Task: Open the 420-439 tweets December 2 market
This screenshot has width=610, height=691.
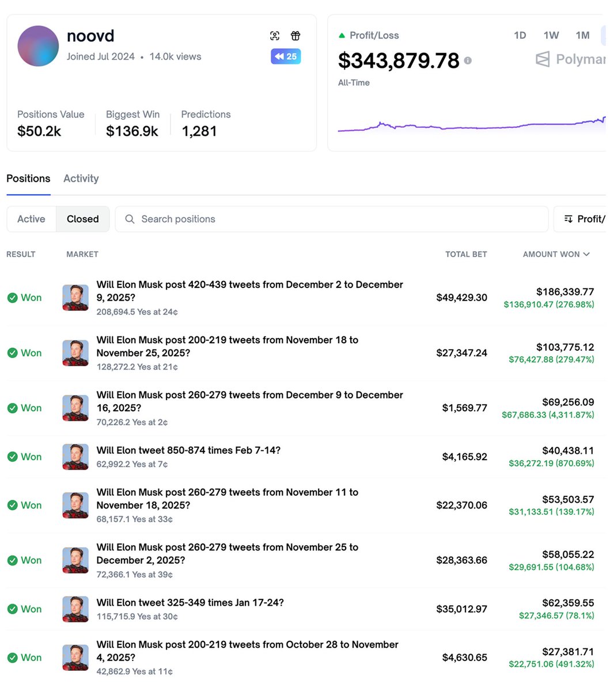Action: click(x=250, y=291)
